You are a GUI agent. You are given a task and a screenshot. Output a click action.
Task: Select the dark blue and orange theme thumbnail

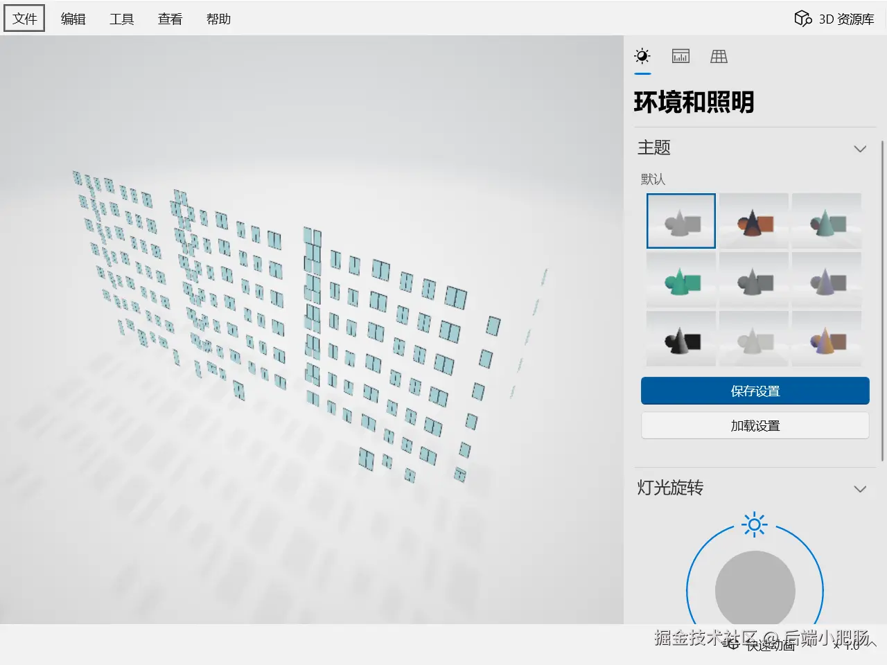click(x=754, y=221)
